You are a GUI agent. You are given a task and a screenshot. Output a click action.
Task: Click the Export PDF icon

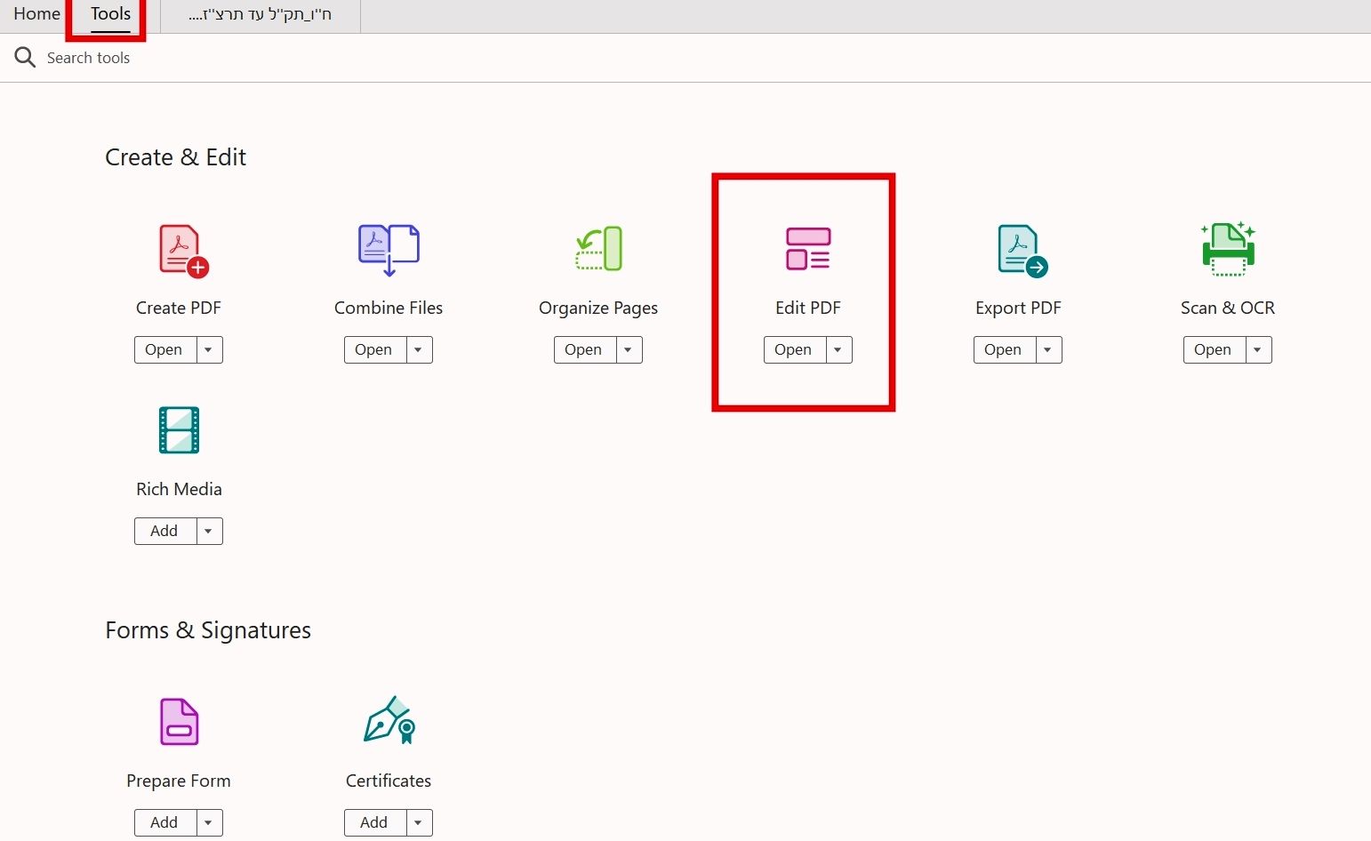tap(1022, 251)
